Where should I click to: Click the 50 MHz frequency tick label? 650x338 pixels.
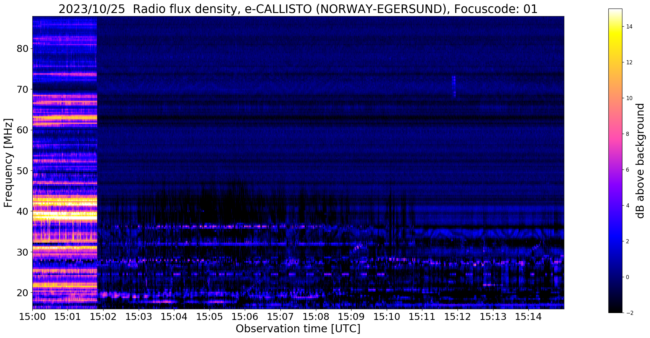click(x=22, y=170)
